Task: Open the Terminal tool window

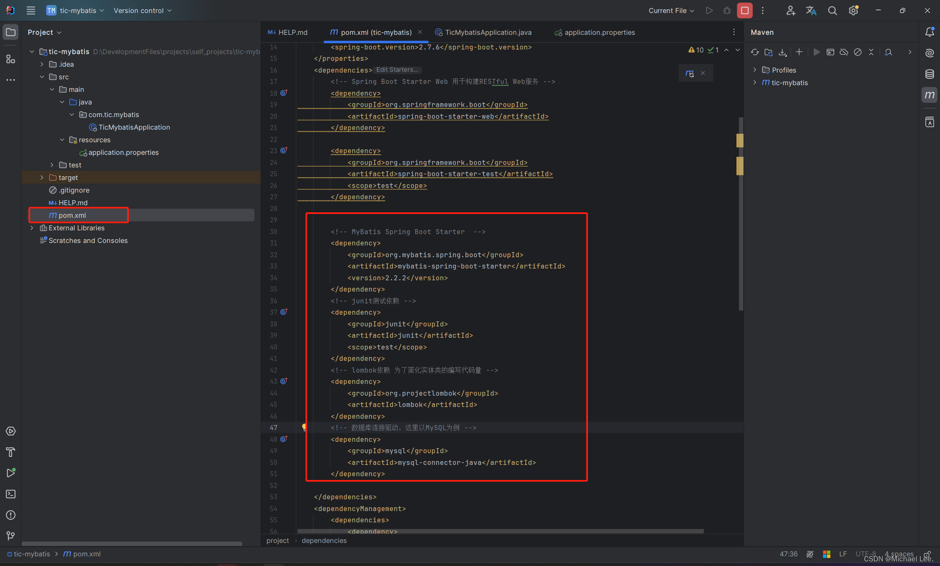Action: [11, 494]
